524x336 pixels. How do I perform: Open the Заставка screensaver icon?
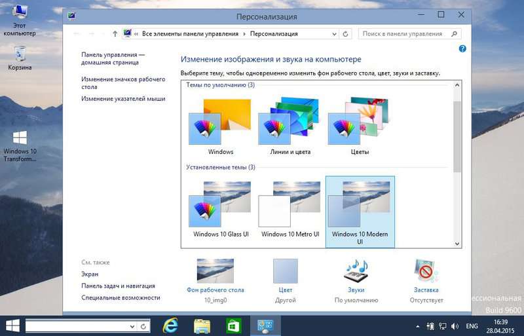pos(426,271)
